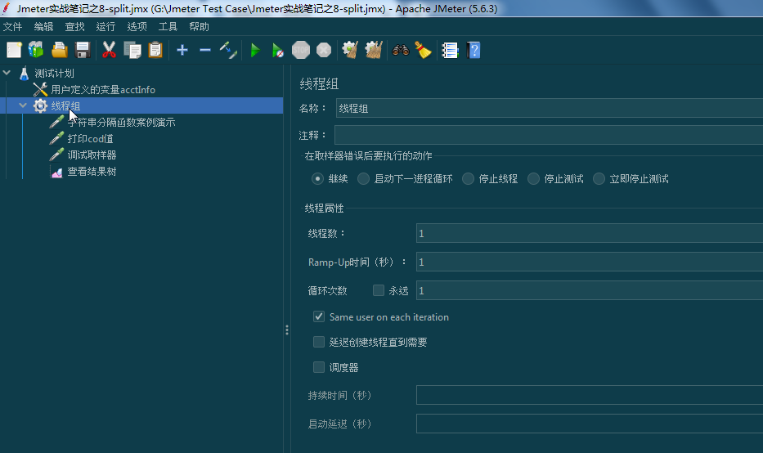763x453 pixels.
Task: Open the Templates icon in toolbar
Action: click(x=36, y=50)
